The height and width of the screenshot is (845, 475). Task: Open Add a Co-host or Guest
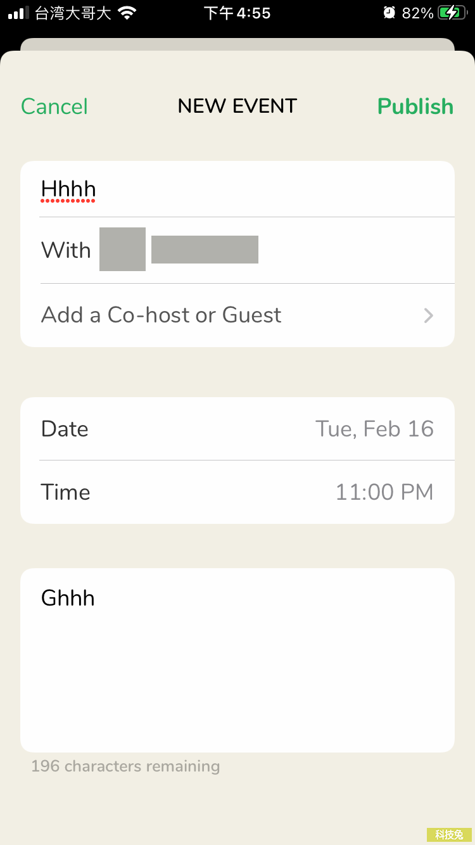[161, 315]
